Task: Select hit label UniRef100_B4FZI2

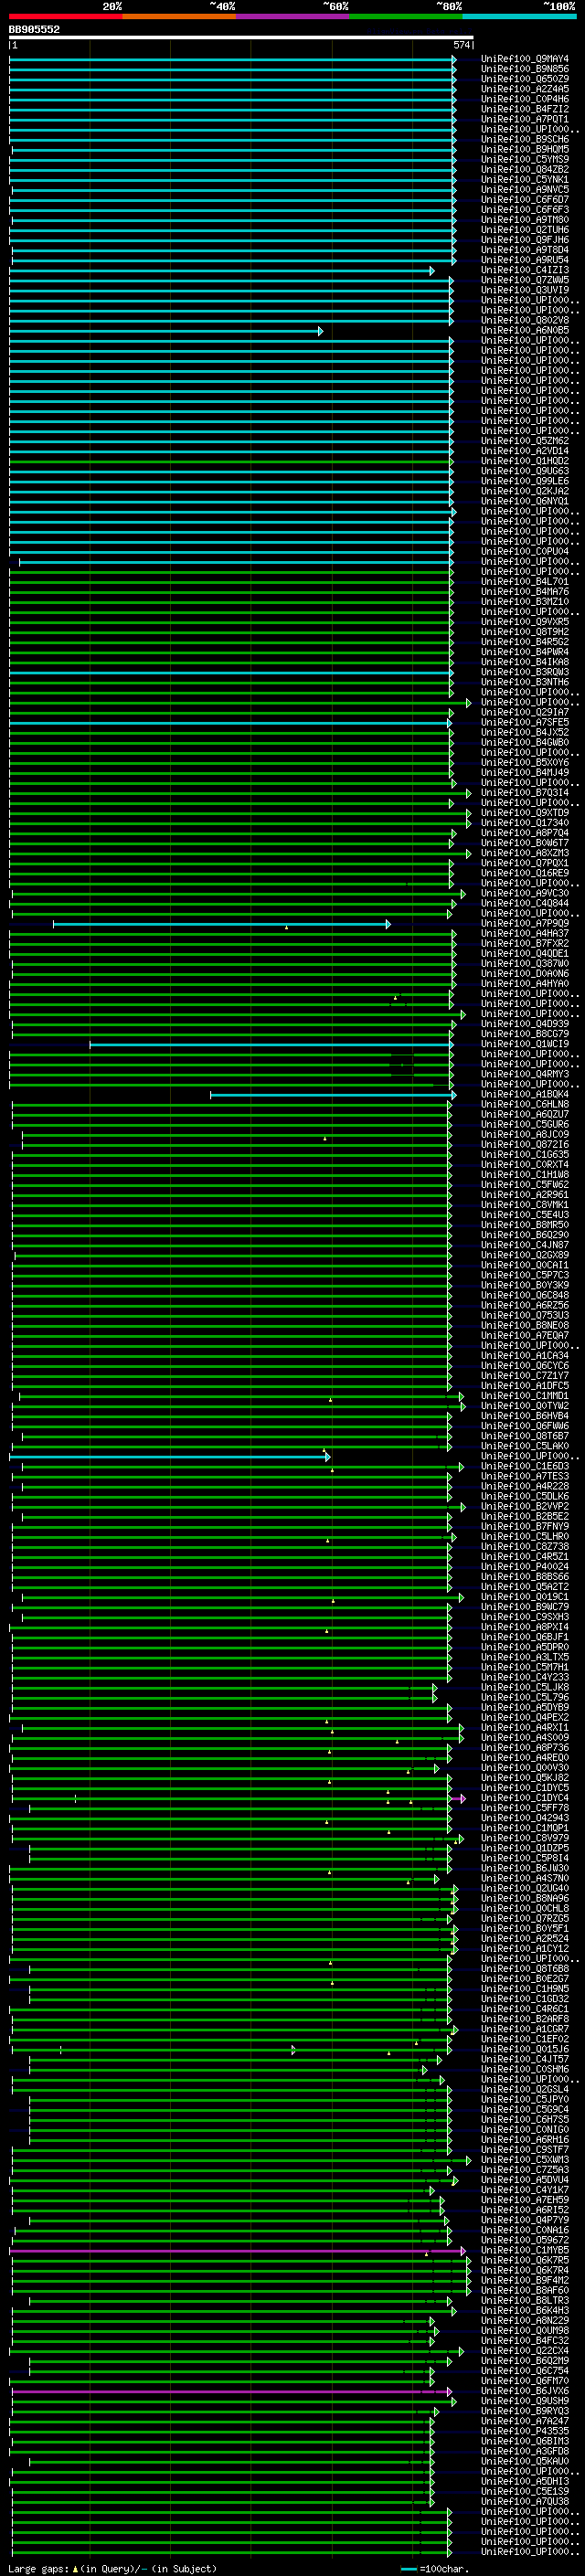Action: (x=525, y=109)
